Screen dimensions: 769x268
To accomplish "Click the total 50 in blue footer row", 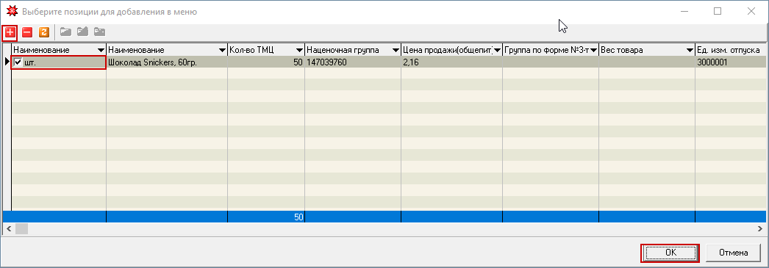I will tap(298, 217).
